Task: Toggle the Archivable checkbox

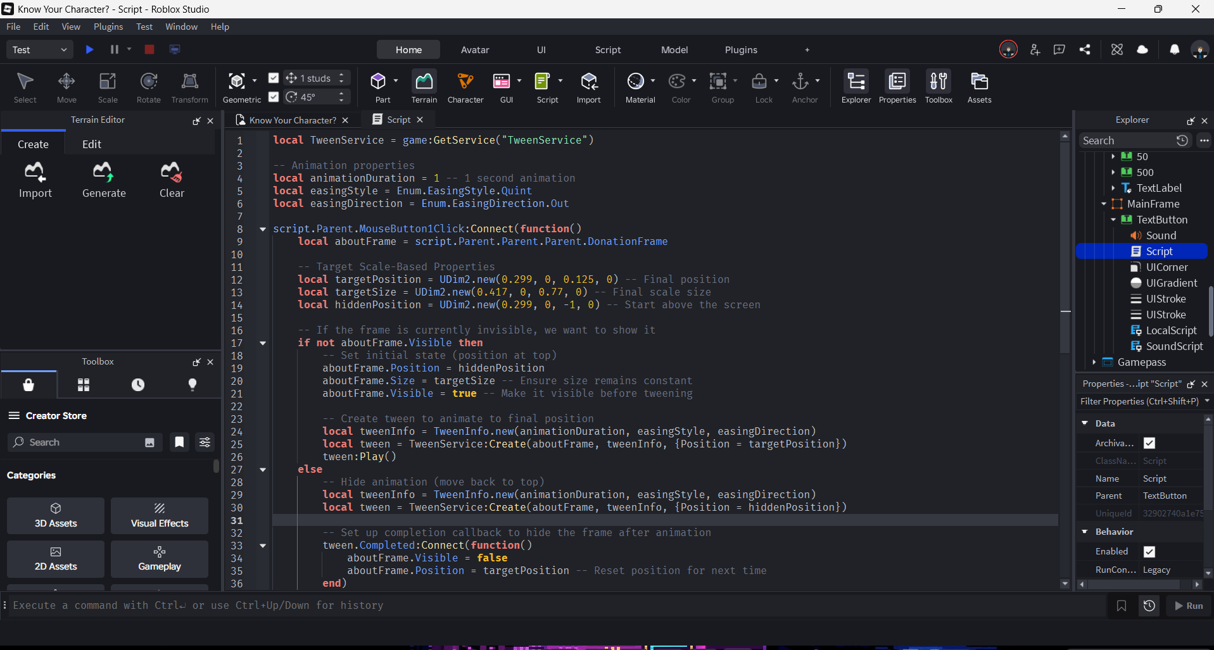Action: coord(1149,443)
